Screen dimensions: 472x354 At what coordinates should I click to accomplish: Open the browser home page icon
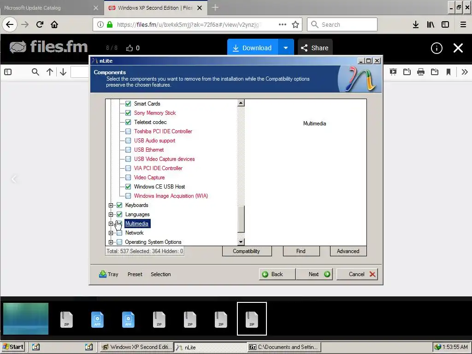54,24
